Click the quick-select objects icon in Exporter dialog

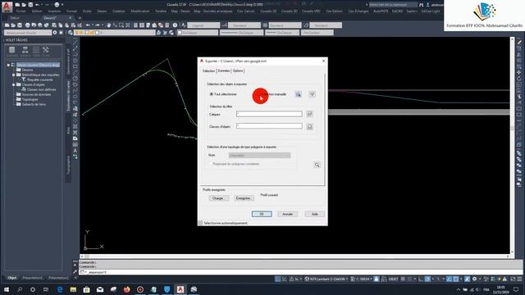[298, 94]
